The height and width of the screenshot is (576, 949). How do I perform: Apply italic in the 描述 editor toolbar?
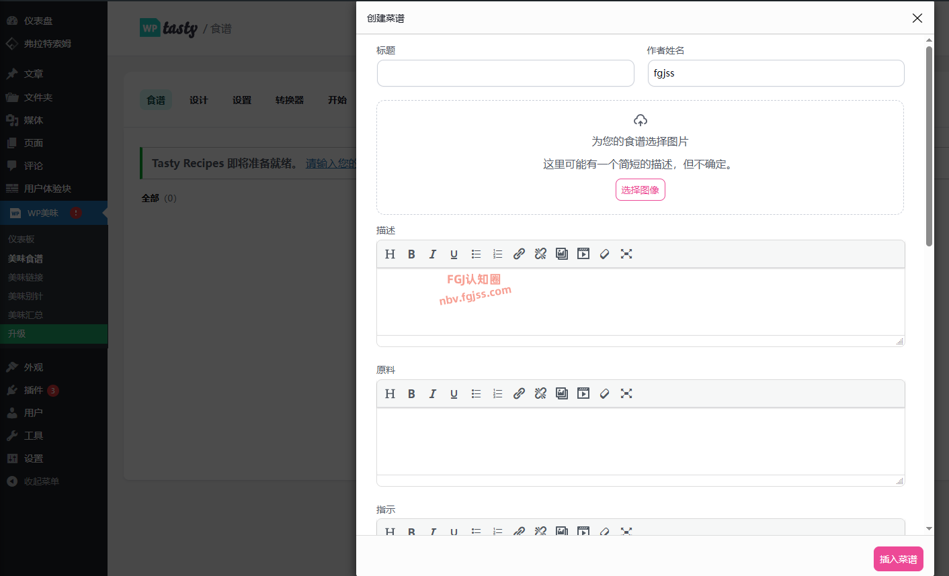coord(433,254)
